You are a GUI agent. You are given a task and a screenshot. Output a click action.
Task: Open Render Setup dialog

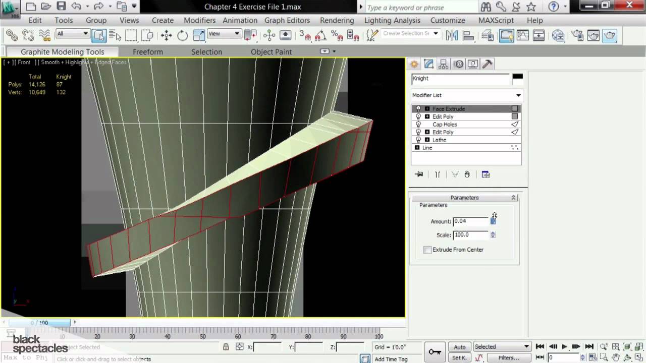coord(577,35)
